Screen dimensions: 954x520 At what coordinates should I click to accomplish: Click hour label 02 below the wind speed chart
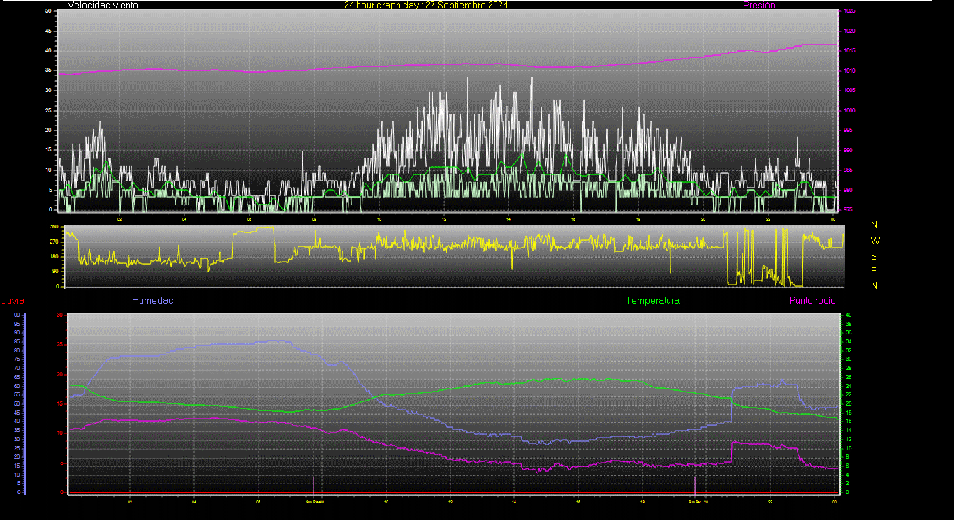[119, 219]
